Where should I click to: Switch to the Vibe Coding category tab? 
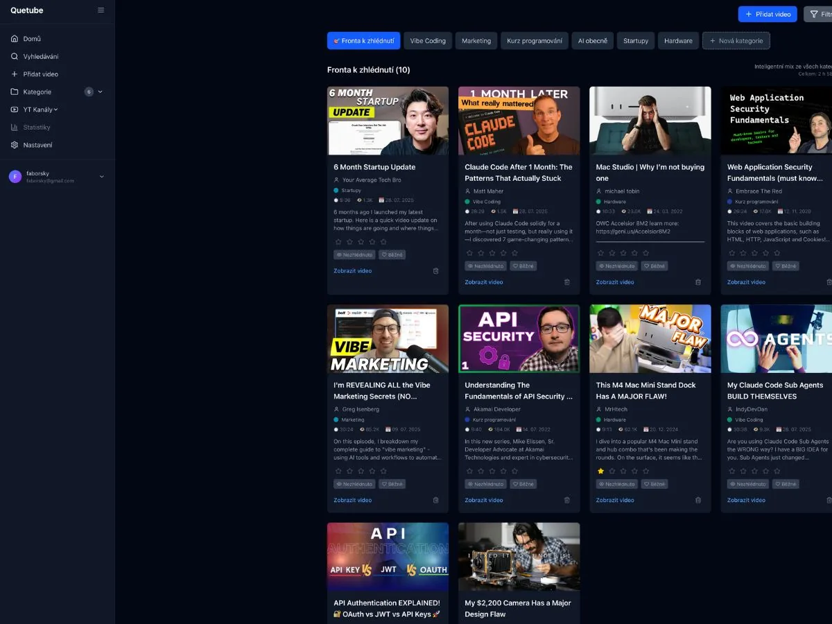point(428,40)
